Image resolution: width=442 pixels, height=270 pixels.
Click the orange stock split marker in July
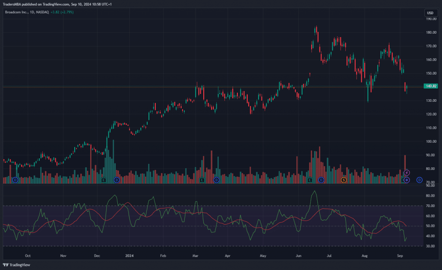coord(344,179)
